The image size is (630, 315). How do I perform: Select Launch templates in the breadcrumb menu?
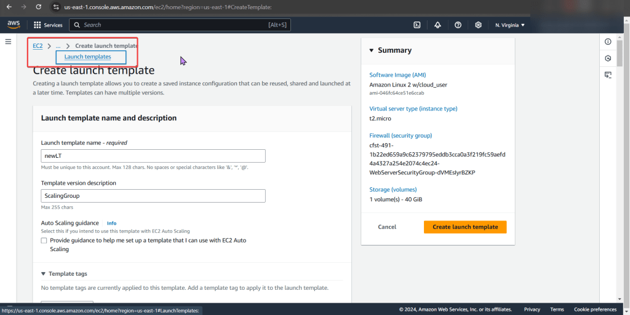[88, 57]
